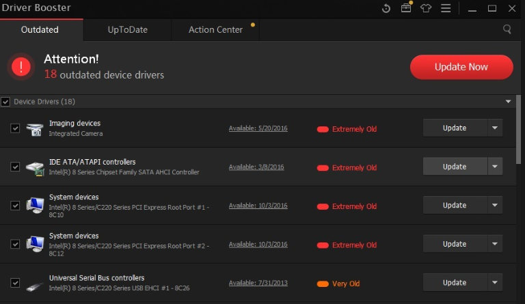Click the Universal Serial Bus controllers text
Screen dimensions: 525x304
point(97,278)
